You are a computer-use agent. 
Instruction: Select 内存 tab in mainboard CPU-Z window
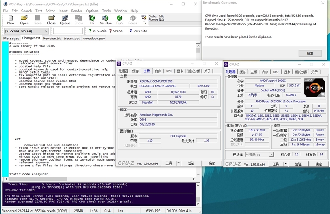[158, 71]
